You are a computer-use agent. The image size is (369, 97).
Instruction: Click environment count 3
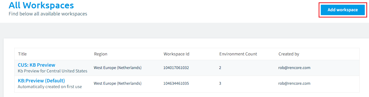(x=220, y=83)
